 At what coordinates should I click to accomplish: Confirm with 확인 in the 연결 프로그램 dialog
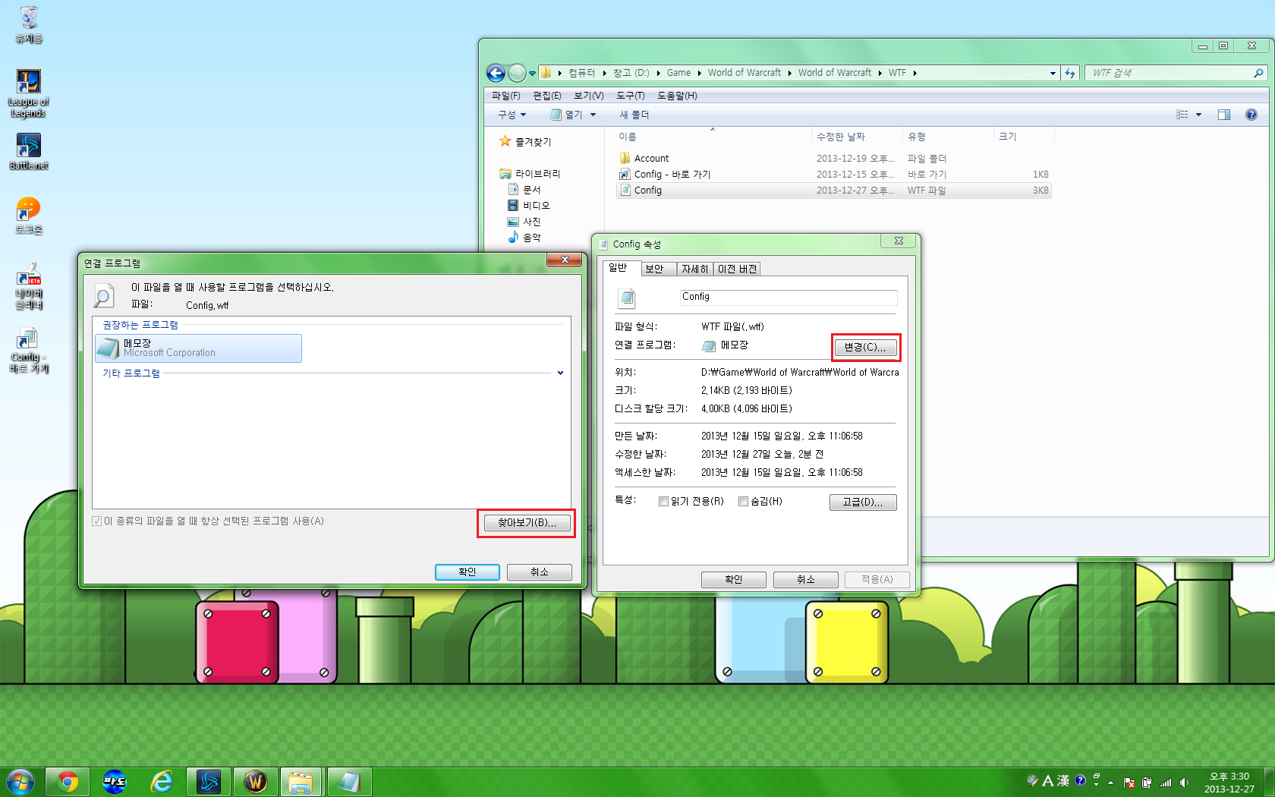[x=467, y=572]
